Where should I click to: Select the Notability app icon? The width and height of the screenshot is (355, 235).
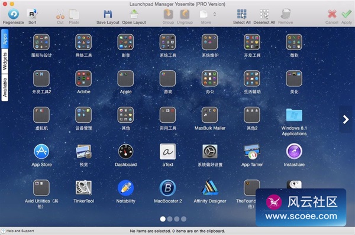click(x=125, y=188)
